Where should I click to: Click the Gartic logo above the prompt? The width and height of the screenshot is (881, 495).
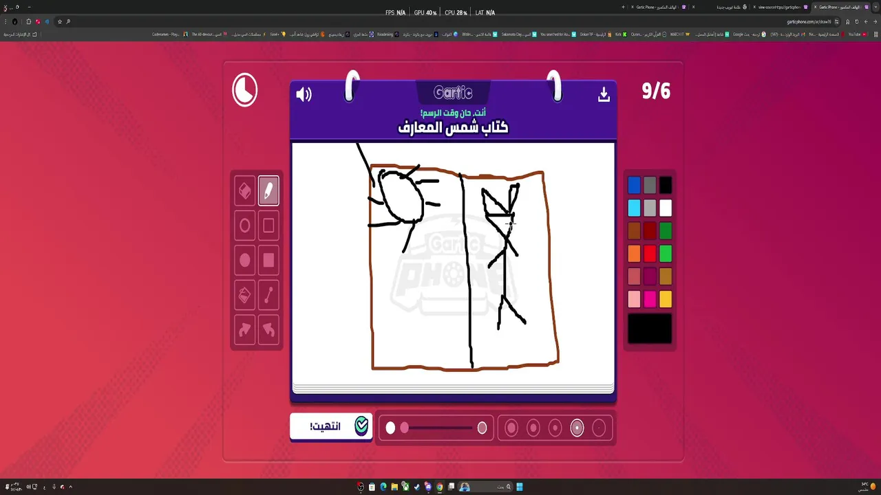coord(453,92)
